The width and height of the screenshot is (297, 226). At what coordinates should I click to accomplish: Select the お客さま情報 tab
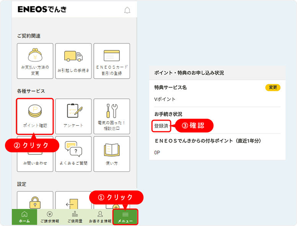click(x=100, y=217)
